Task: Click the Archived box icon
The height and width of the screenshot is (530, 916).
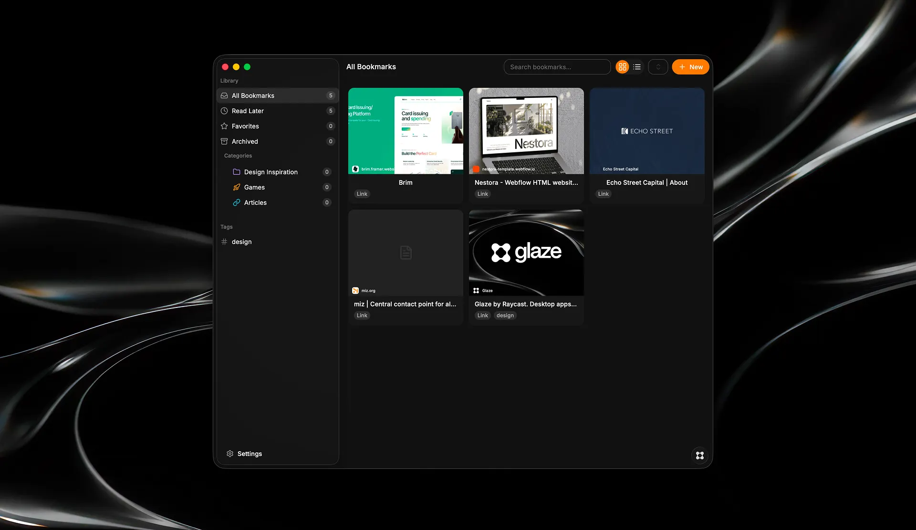Action: pyautogui.click(x=224, y=141)
